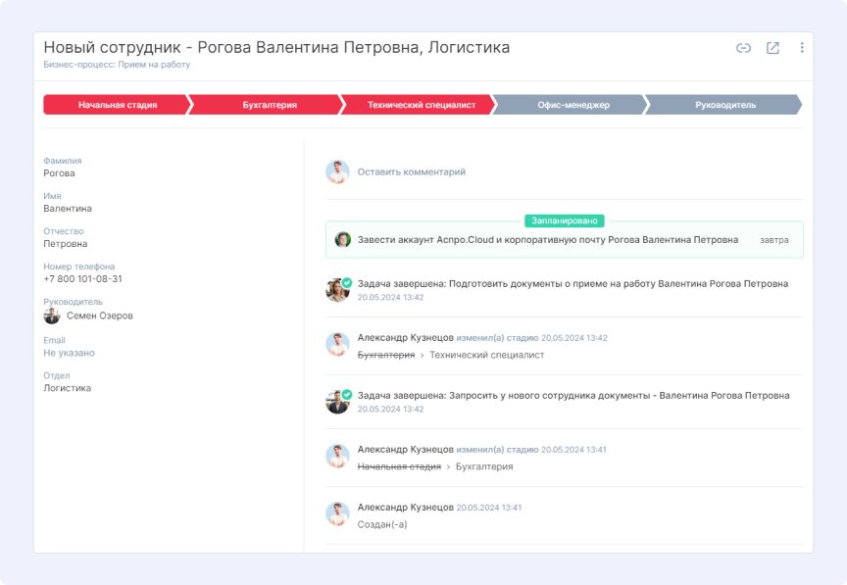The width and height of the screenshot is (847, 585).
Task: Click the phone number +7 800 101-08-31
Action: pos(82,278)
